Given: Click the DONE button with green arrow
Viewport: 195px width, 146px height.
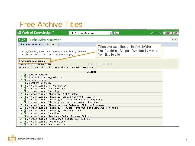Looking at the screenshot, I should tap(52, 44).
